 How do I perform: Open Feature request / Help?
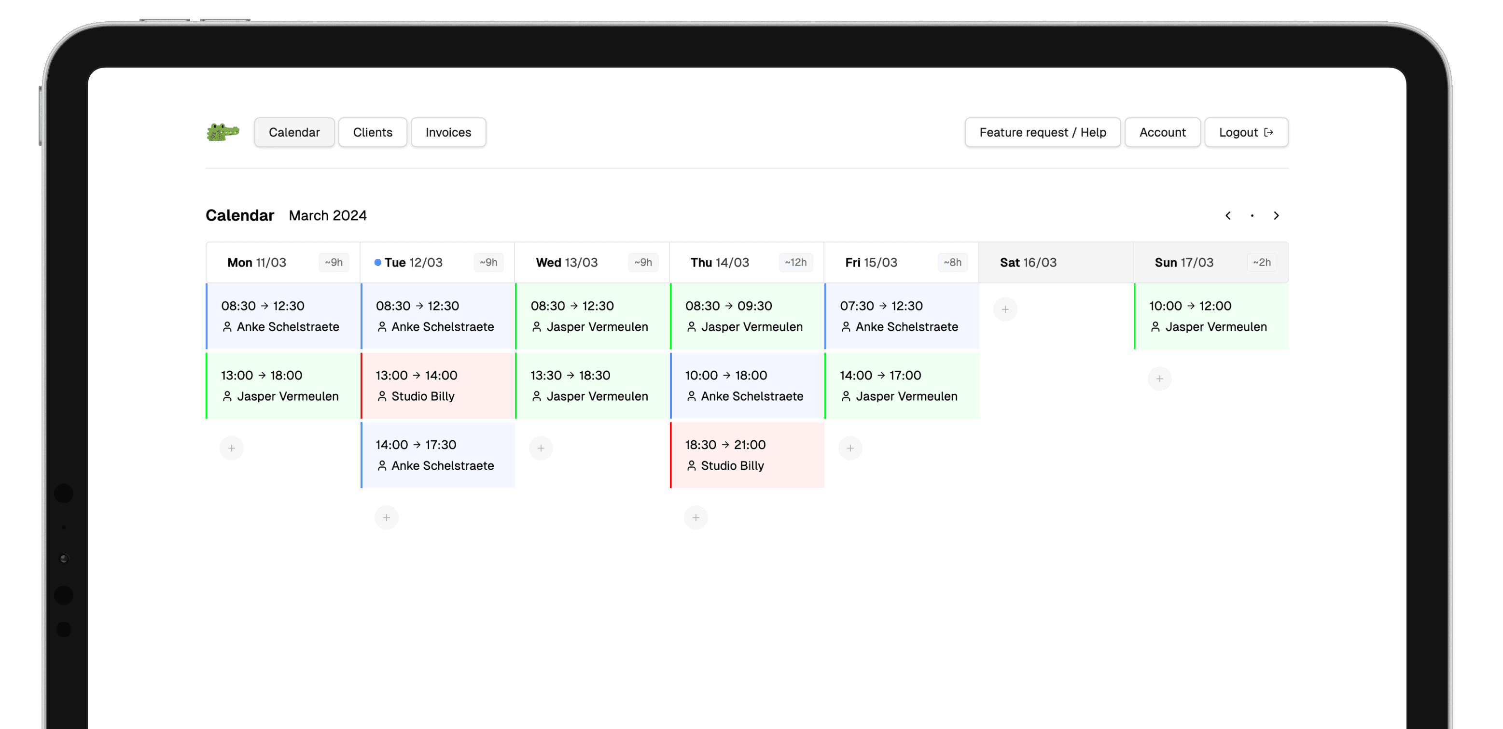(x=1043, y=132)
